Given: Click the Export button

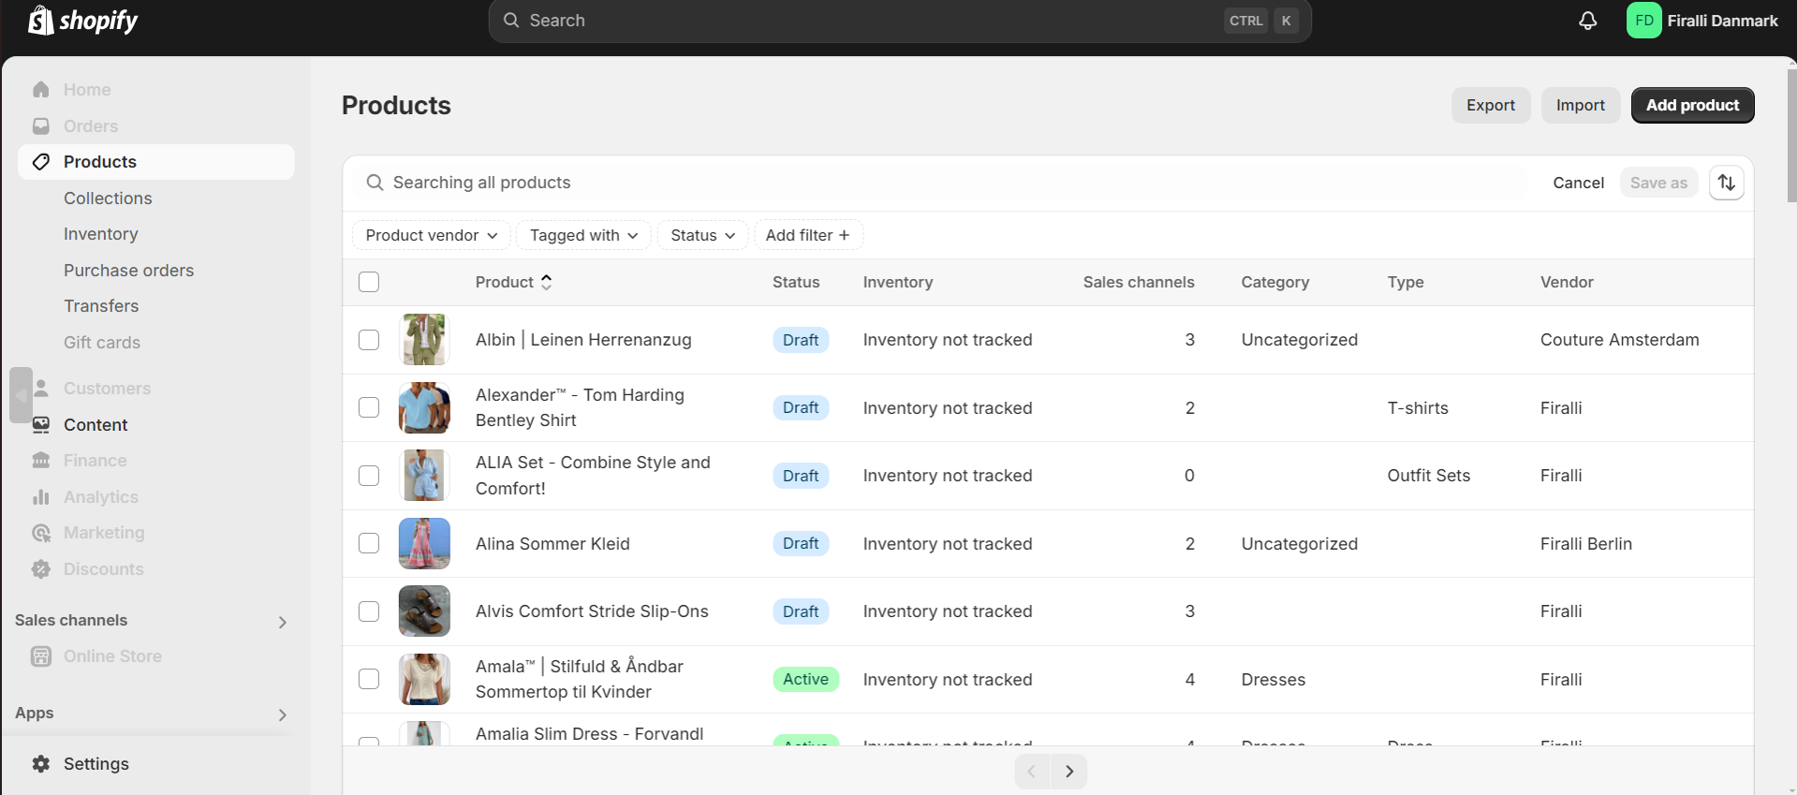Looking at the screenshot, I should tap(1490, 105).
